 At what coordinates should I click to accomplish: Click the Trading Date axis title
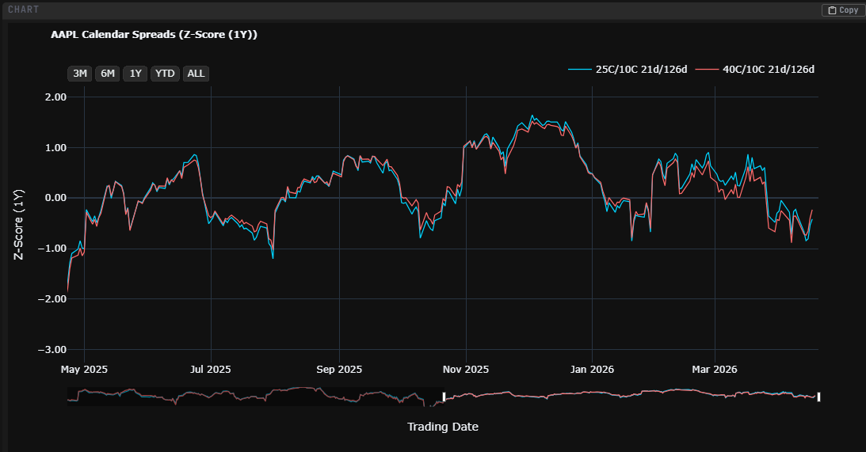(443, 427)
